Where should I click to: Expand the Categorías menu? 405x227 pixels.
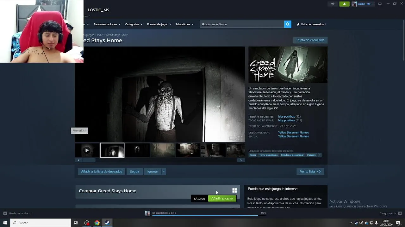[134, 24]
